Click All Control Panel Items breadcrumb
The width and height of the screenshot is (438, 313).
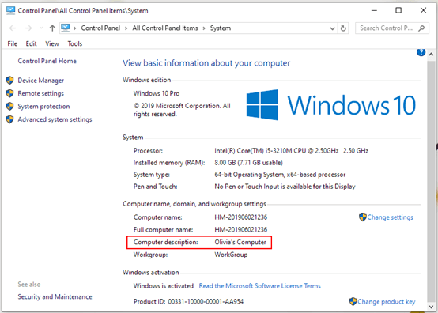165,28
